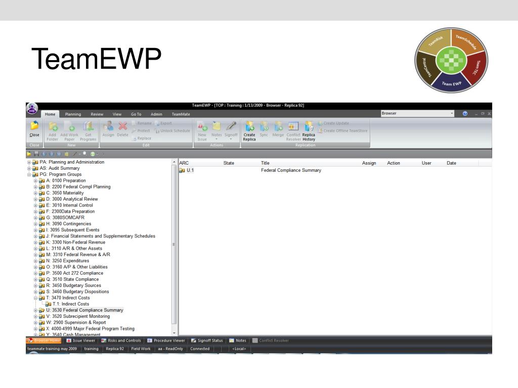Open the Browser dropdown in title area
The width and height of the screenshot is (518, 388).
[x=452, y=114]
